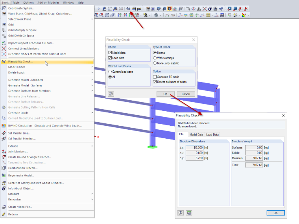This screenshot has height=224, width=299.
Task: Click Cancel in Plausibility Check options dialog
Action: coord(186,94)
